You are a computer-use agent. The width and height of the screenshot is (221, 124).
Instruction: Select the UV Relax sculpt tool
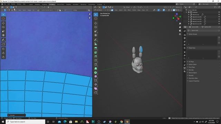click(x=3, y=53)
